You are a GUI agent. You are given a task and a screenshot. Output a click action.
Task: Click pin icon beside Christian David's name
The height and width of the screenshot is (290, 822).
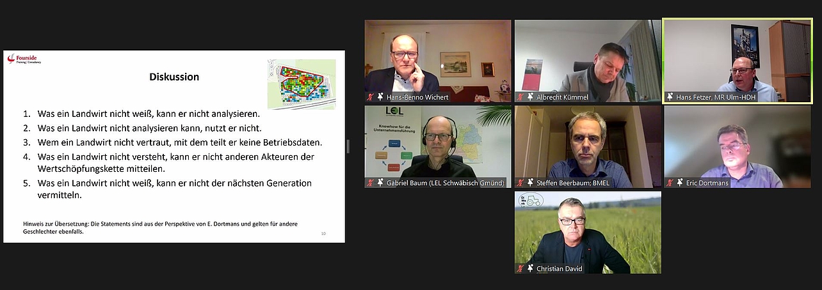point(530,268)
